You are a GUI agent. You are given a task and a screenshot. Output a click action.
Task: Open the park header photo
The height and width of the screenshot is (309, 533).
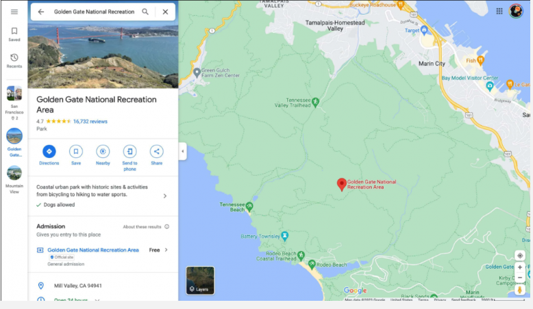coord(103,56)
